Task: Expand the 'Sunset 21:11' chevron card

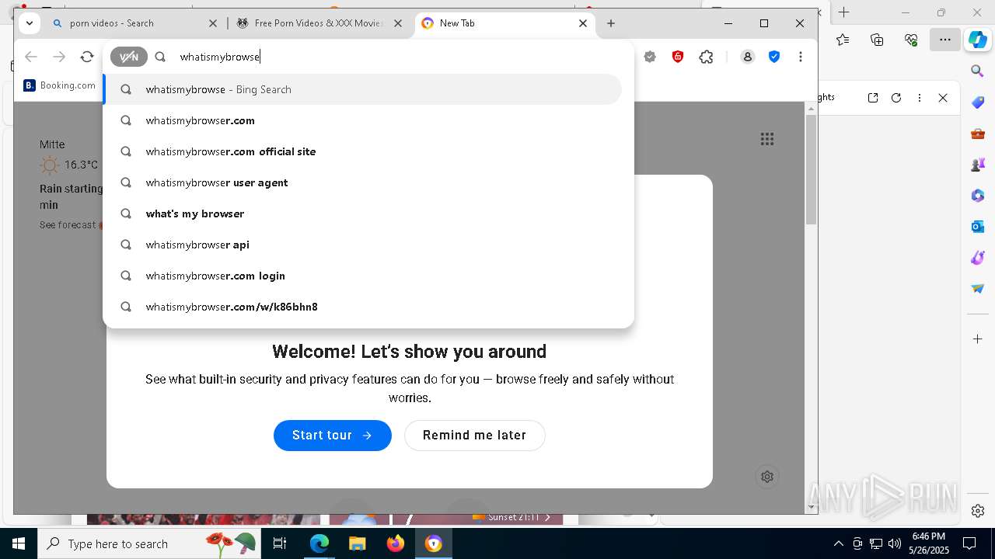Action: tap(547, 517)
